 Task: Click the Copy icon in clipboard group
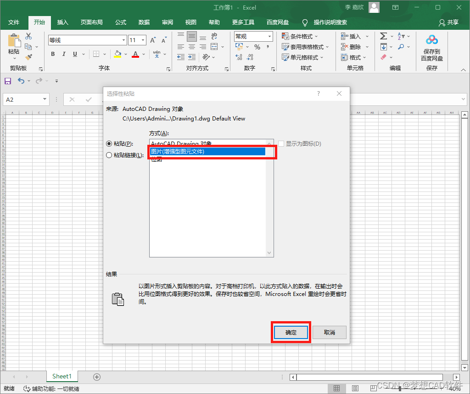28,47
